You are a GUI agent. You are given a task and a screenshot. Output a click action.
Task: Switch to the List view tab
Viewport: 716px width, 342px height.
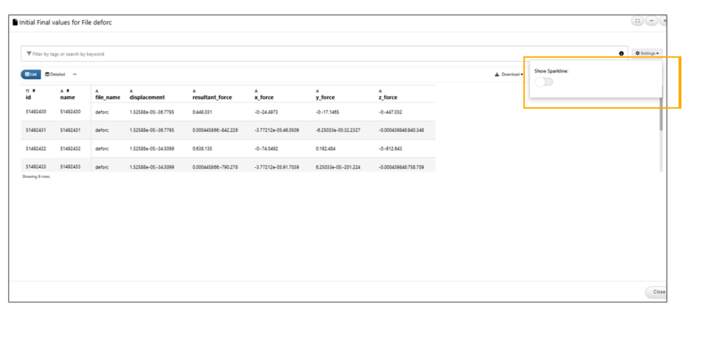(x=30, y=74)
